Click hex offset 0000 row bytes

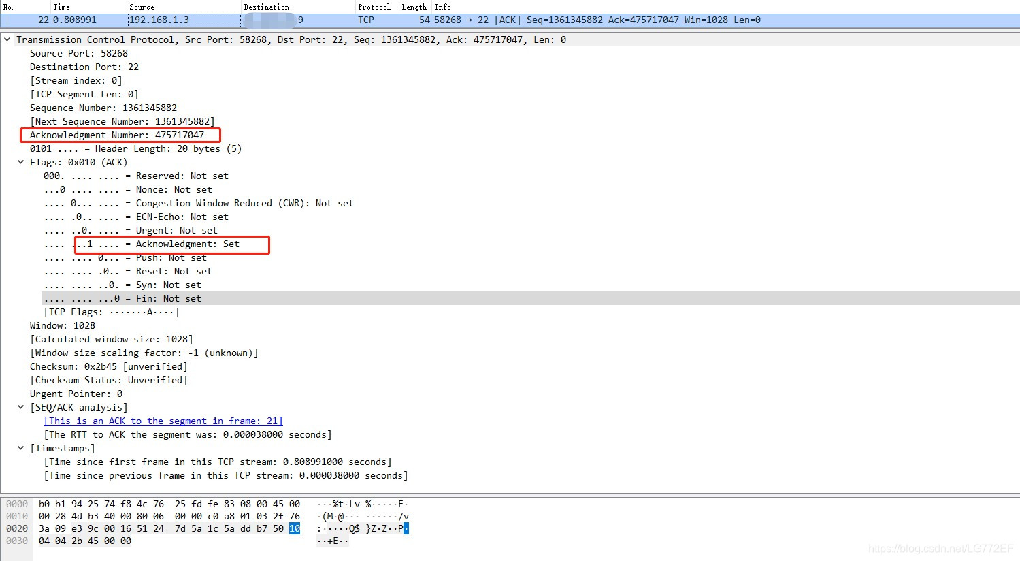pos(169,504)
